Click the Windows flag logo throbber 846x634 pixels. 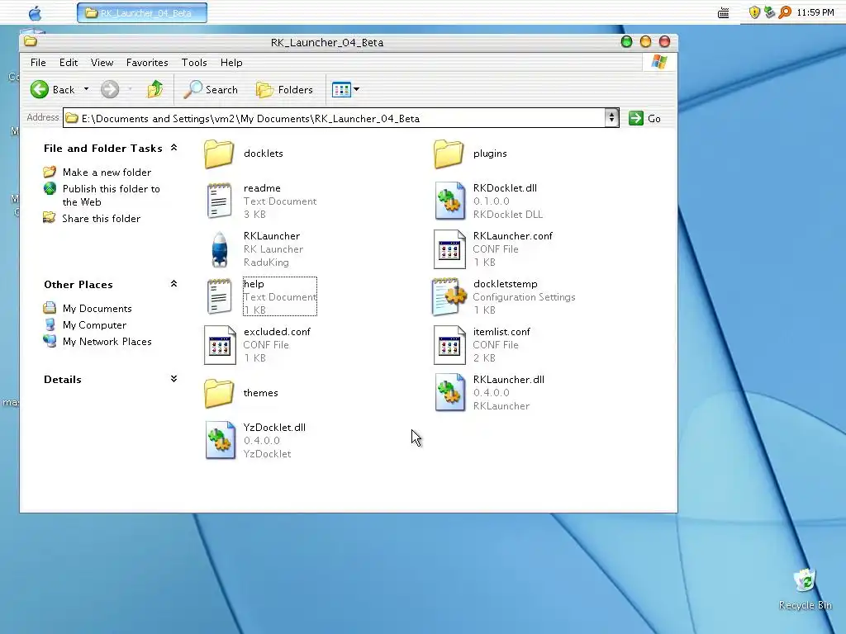point(658,62)
